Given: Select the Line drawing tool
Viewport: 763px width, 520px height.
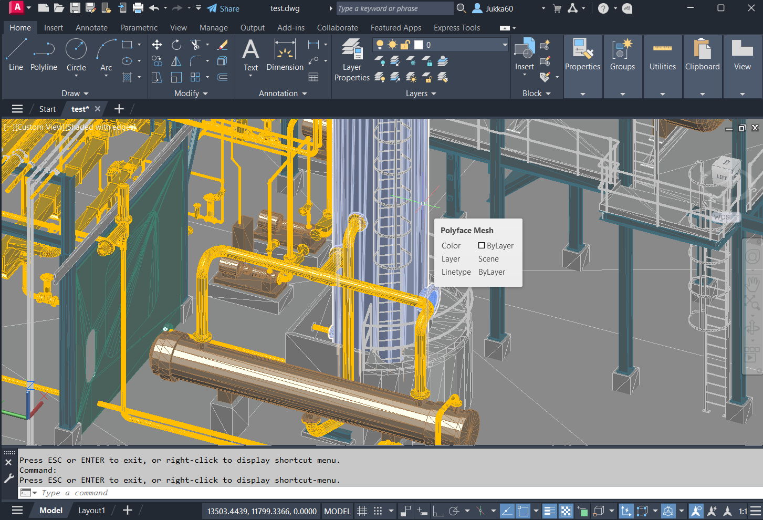Looking at the screenshot, I should pos(16,55).
